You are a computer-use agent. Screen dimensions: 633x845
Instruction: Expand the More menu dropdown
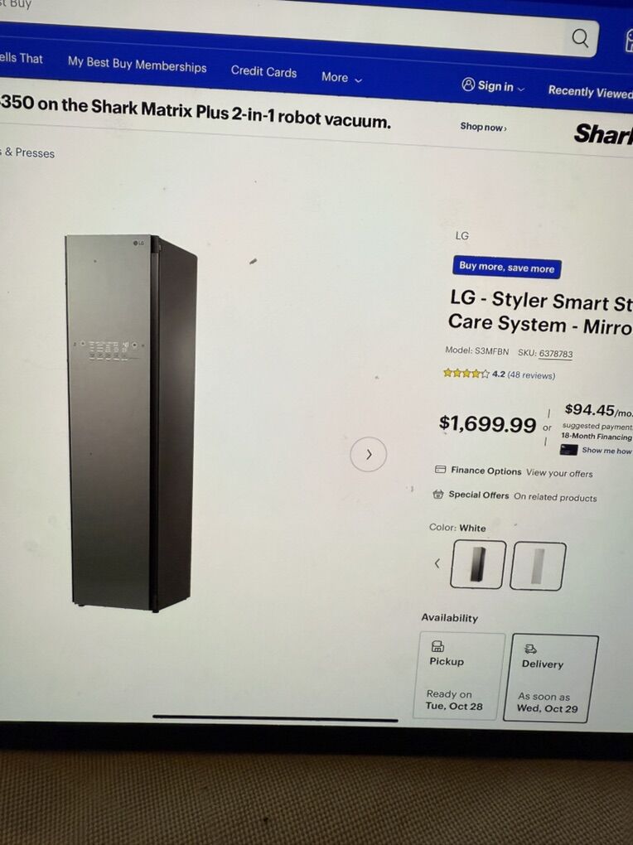(x=342, y=78)
